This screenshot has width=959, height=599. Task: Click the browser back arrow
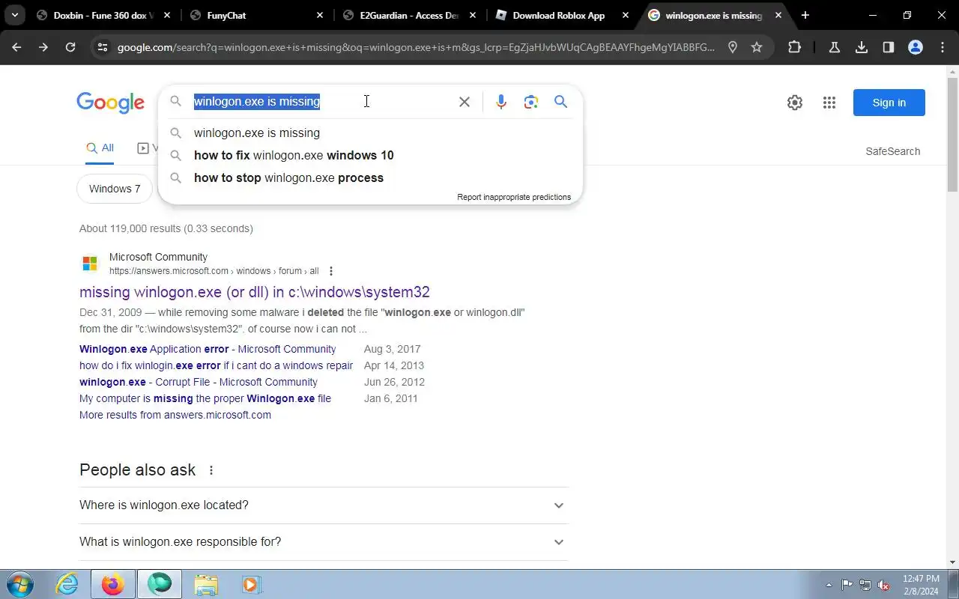click(x=16, y=47)
